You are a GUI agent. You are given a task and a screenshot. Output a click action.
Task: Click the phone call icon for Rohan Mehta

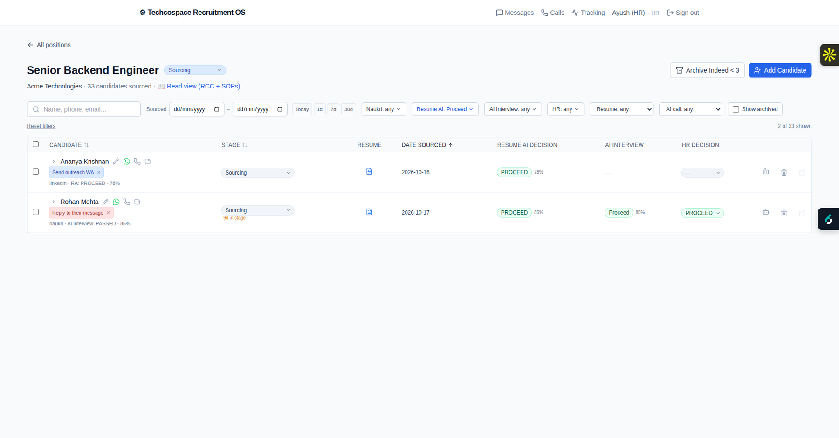(127, 202)
